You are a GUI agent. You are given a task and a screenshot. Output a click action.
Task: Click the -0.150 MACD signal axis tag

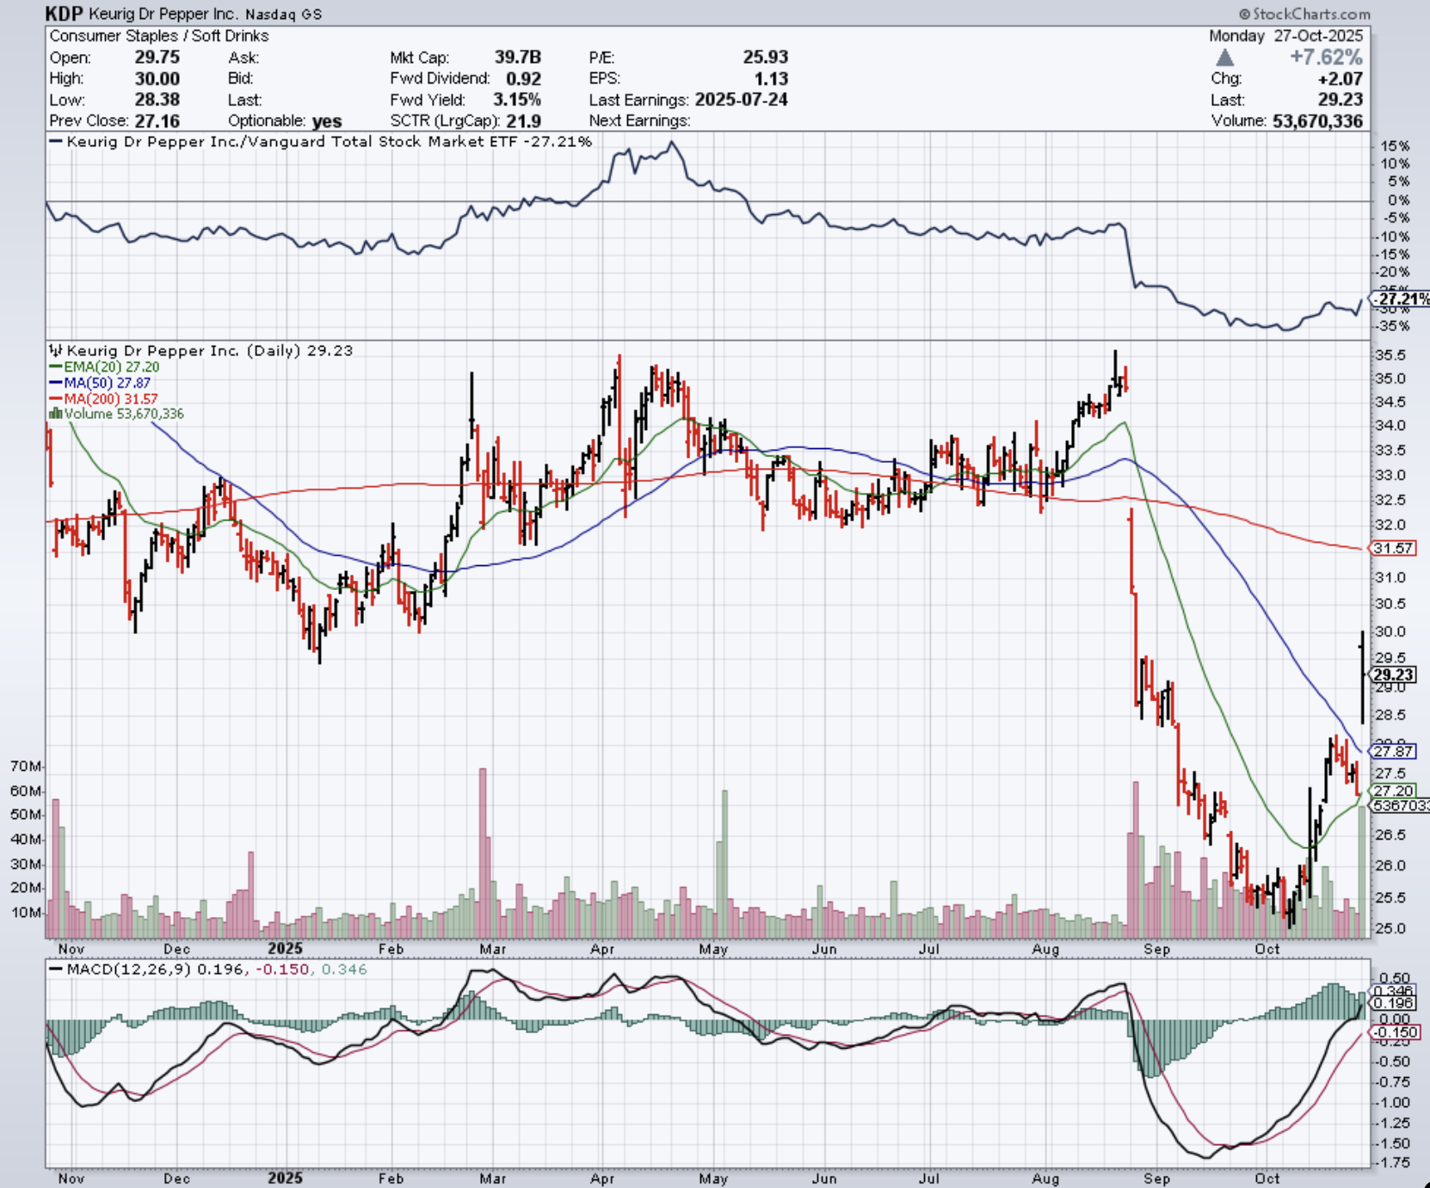1395,1032
